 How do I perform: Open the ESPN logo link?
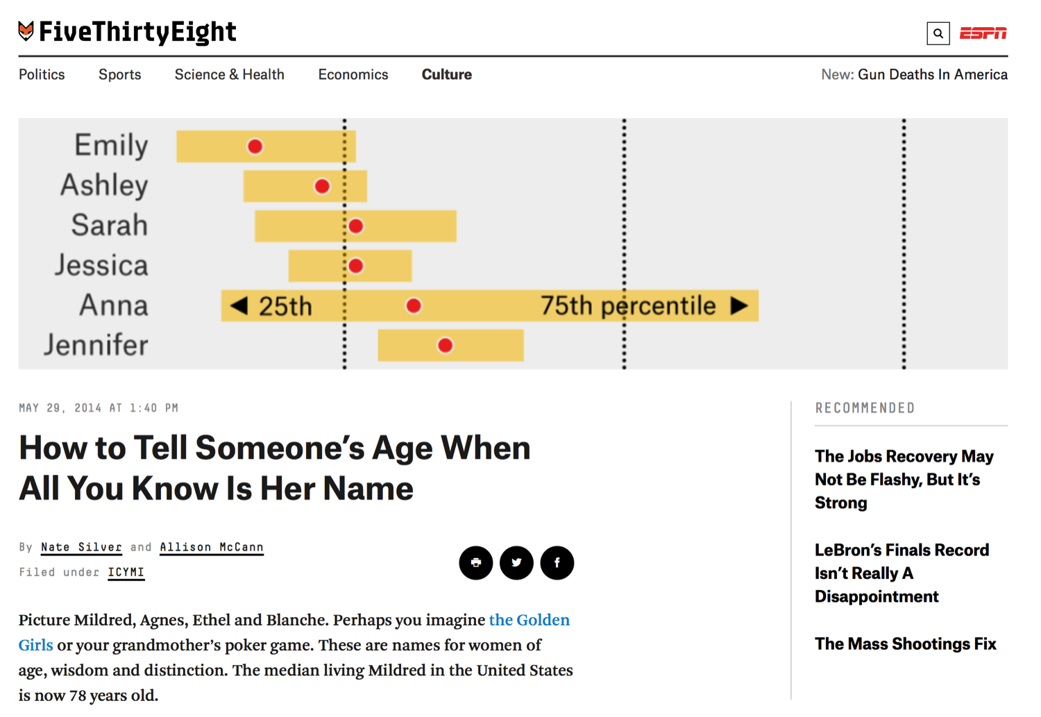click(x=983, y=33)
